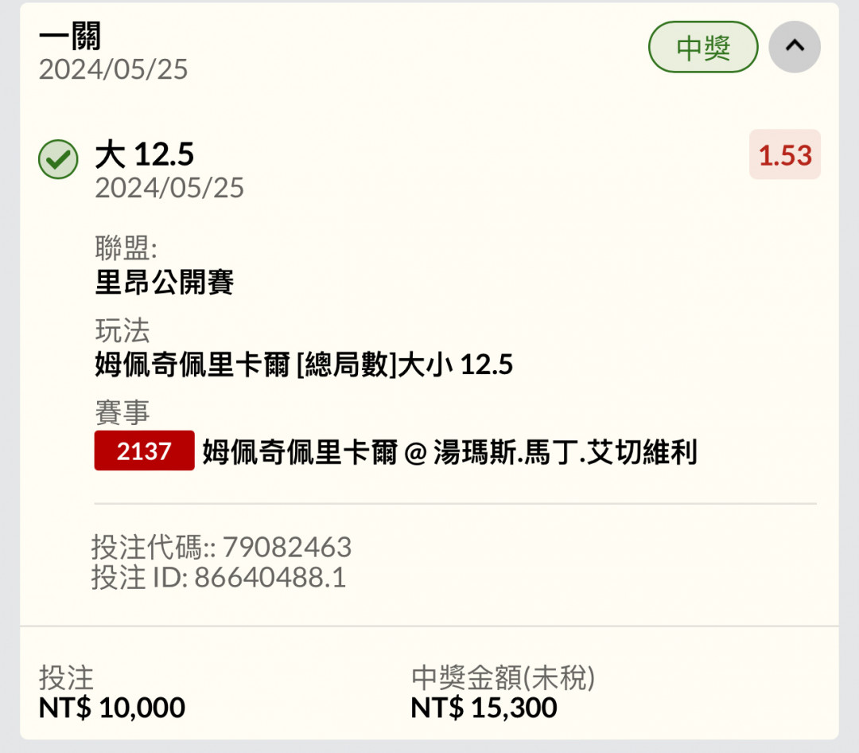Click the 姆佩奇佩里卡爾 [總局數]大小 12.5 play text
The width and height of the screenshot is (859, 753).
tap(304, 365)
